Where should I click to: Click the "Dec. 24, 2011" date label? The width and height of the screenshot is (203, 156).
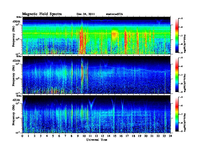click(x=86, y=14)
